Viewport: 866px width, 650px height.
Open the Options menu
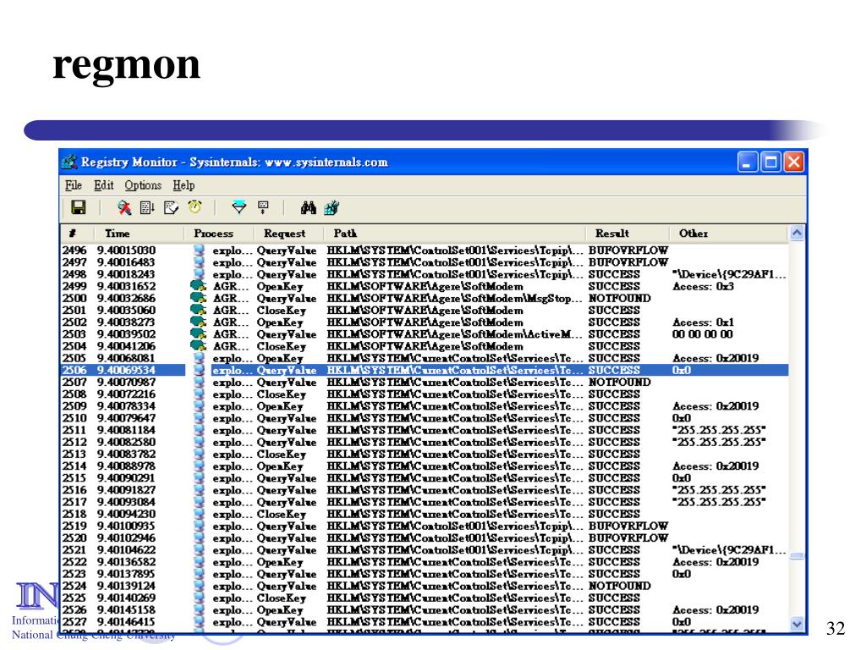tap(143, 185)
